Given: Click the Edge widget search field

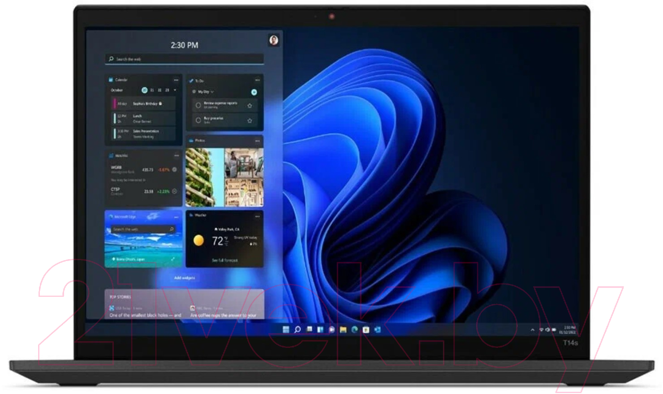Looking at the screenshot, I should tap(143, 229).
